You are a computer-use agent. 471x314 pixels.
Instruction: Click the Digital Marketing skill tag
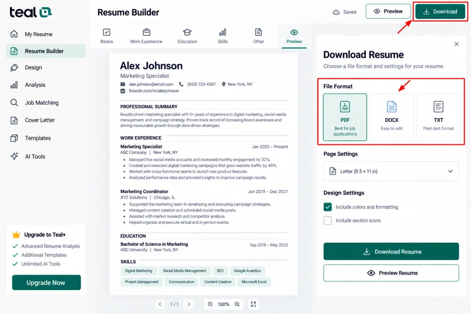coord(138,271)
